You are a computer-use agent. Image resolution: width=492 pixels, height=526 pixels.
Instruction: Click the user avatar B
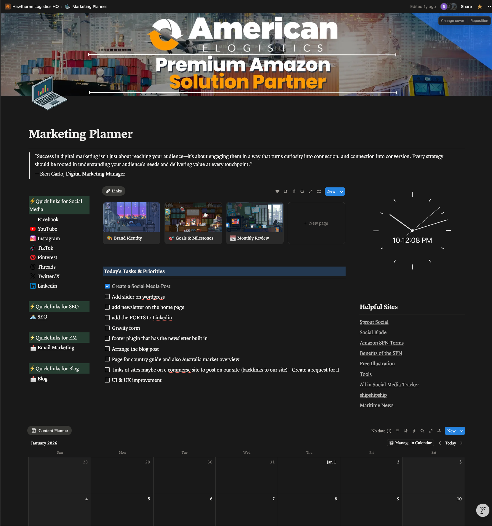[444, 7]
